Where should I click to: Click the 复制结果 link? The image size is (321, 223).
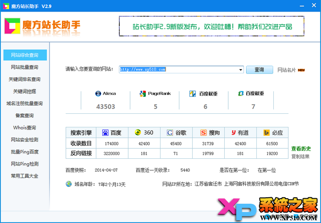[300, 156]
